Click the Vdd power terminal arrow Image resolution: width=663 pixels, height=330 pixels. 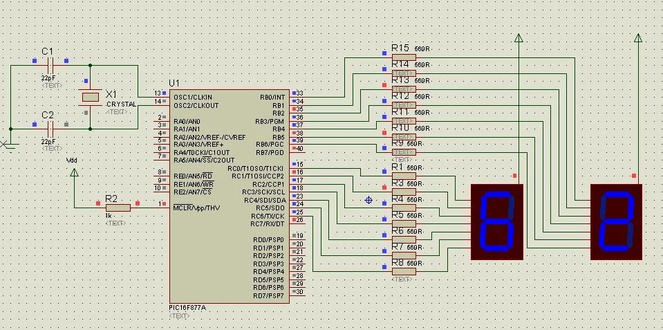click(x=74, y=172)
